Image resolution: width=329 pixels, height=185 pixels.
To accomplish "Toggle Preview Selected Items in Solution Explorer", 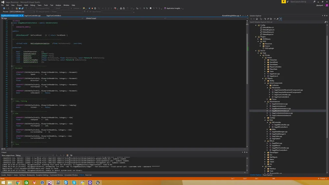I will click(280, 19).
